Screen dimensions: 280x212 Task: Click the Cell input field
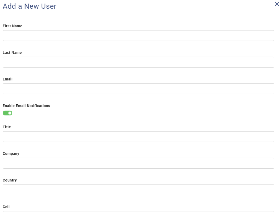[138, 211]
